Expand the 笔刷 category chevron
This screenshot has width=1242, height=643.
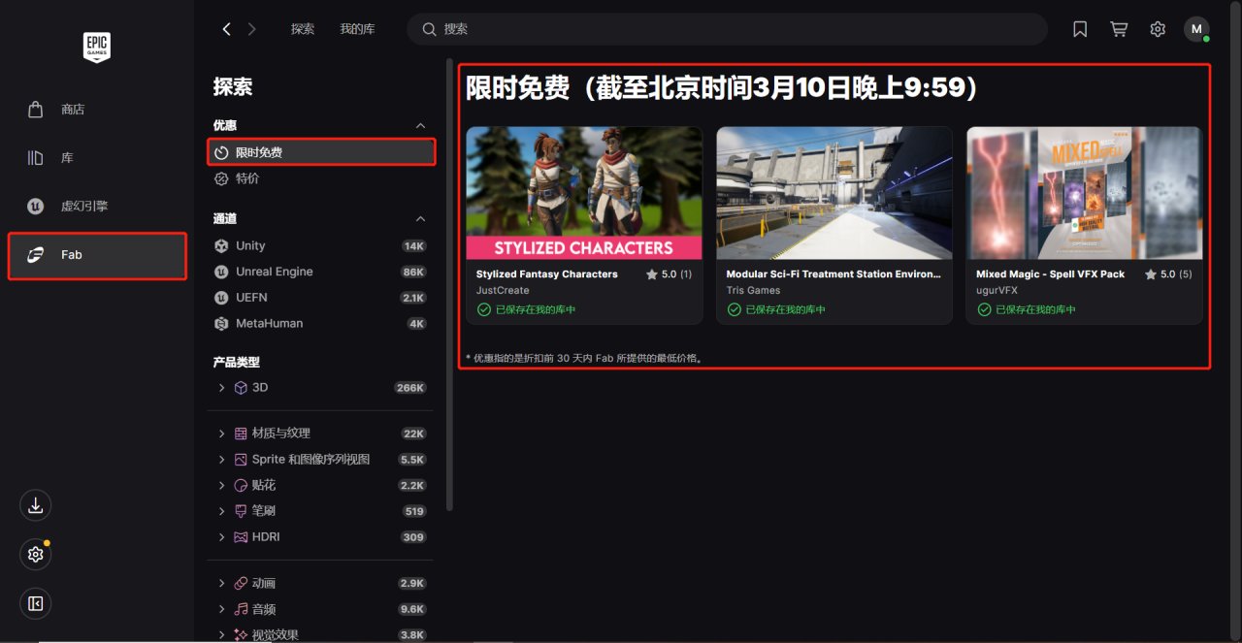[222, 511]
